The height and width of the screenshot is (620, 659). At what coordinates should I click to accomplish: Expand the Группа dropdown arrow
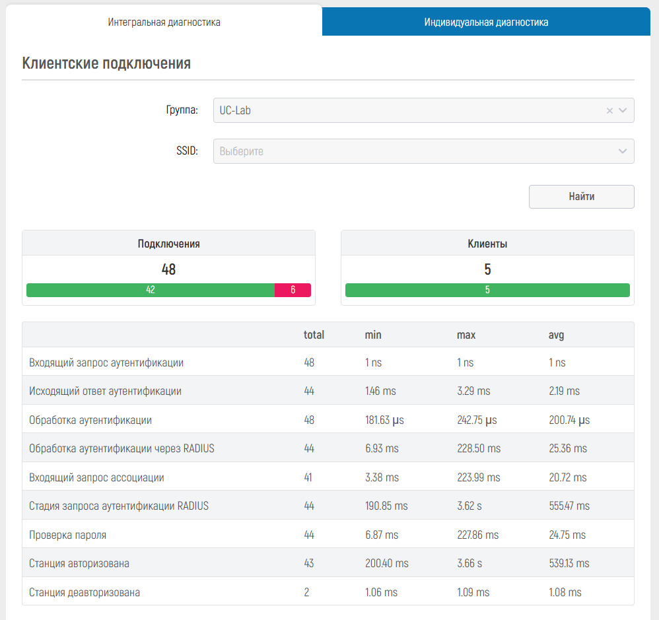(623, 110)
